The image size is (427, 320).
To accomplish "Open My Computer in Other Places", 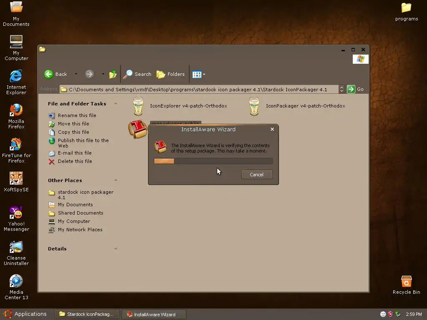I will 70,221.
